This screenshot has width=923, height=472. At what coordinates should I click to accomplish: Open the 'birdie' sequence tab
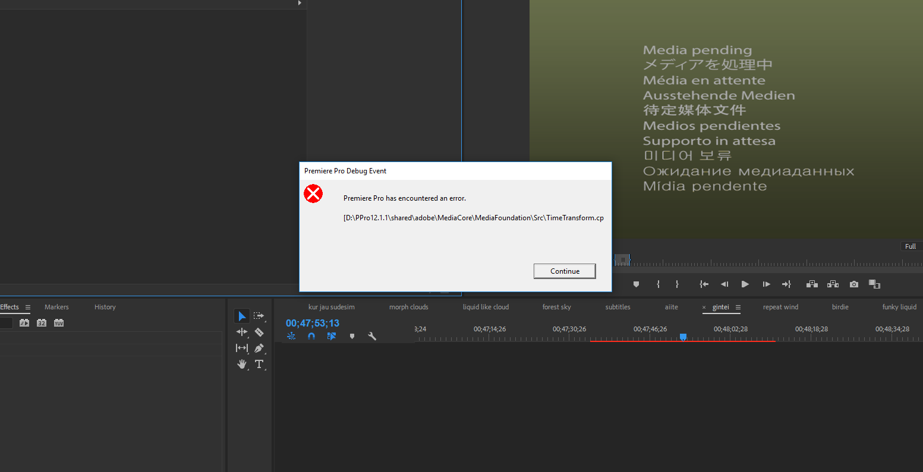pyautogui.click(x=840, y=307)
